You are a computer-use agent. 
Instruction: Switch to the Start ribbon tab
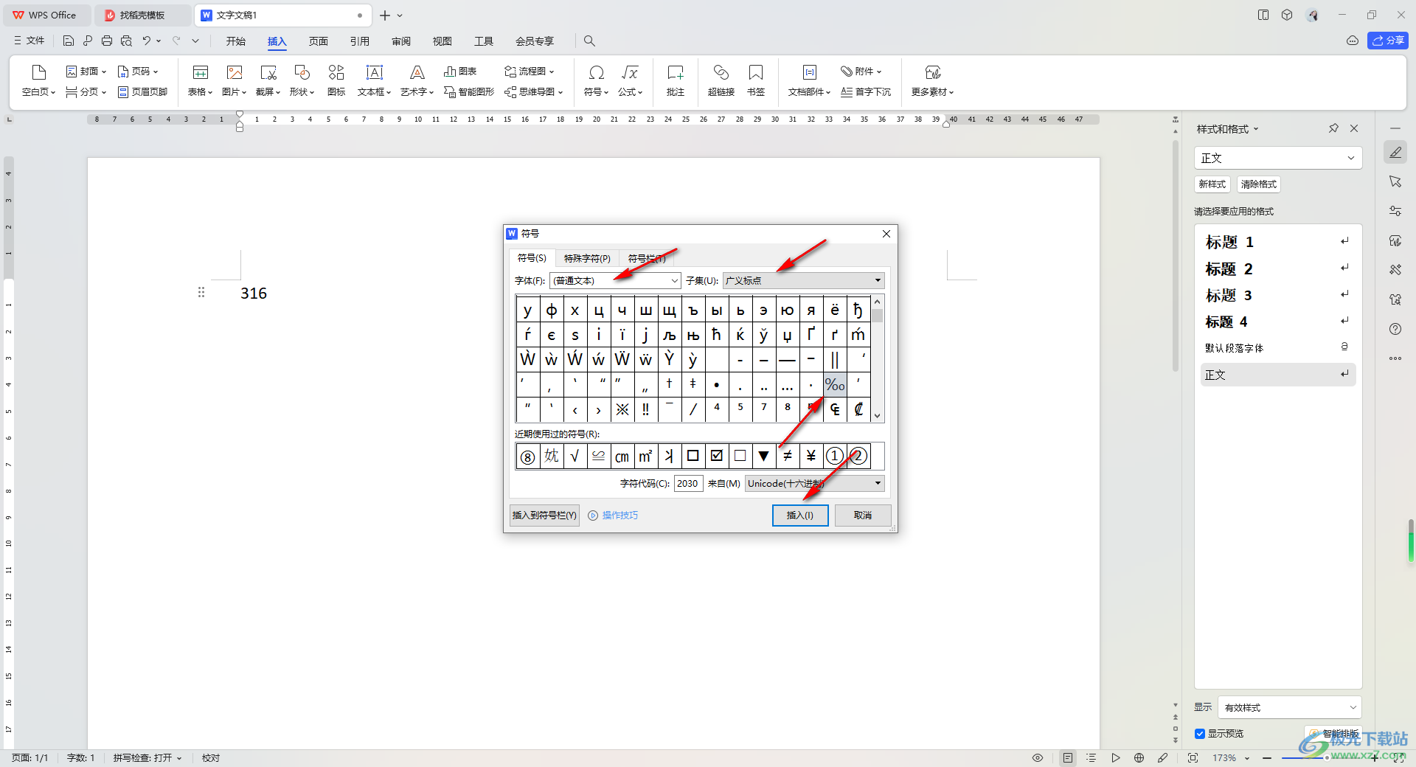(x=236, y=41)
